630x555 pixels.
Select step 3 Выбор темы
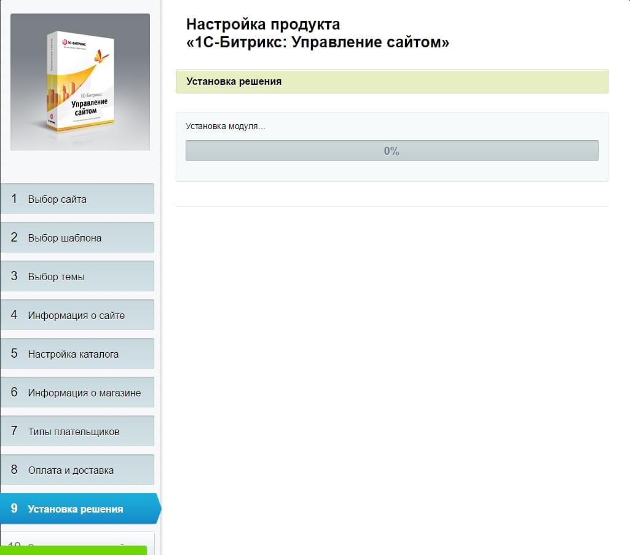[77, 276]
